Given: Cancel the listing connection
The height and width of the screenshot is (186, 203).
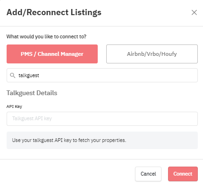Looking at the screenshot, I should (x=148, y=174).
